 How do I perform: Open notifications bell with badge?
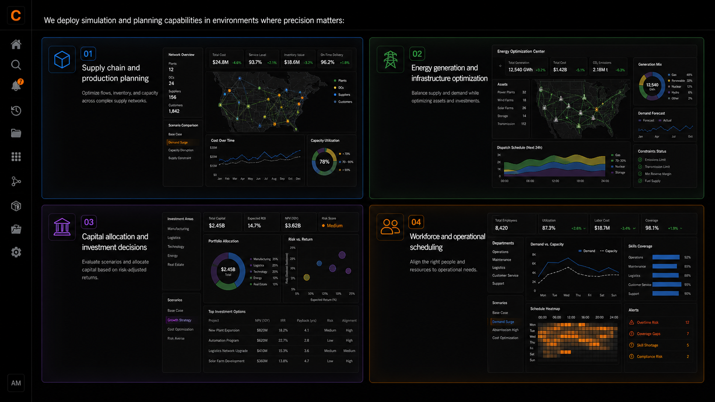pos(16,85)
